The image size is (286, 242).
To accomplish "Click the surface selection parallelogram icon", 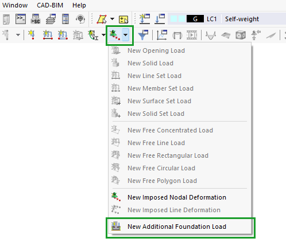I will [102, 19].
